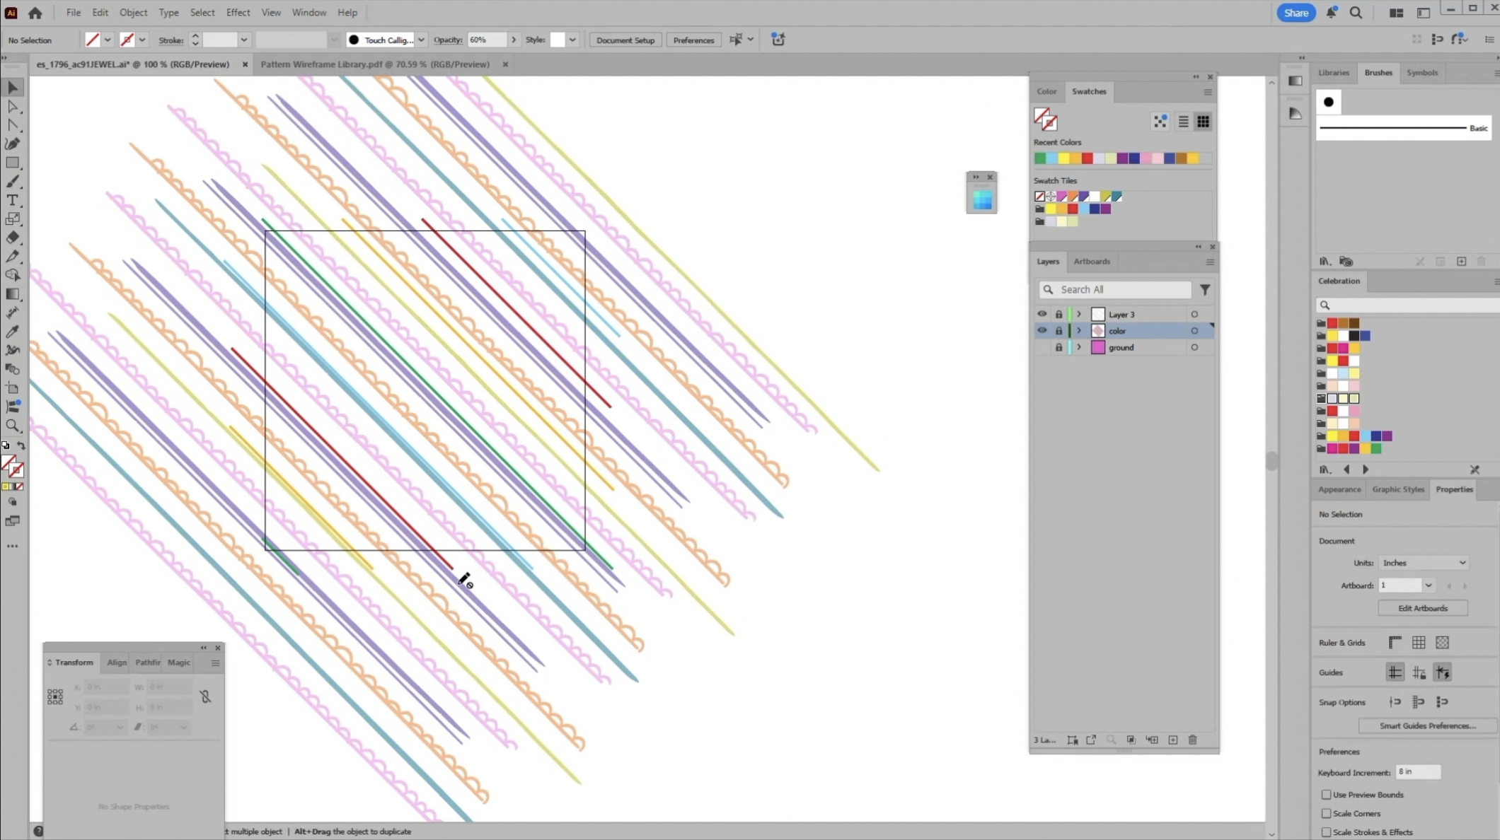1500x840 pixels.
Task: Click the layers Search All field
Action: click(1118, 289)
